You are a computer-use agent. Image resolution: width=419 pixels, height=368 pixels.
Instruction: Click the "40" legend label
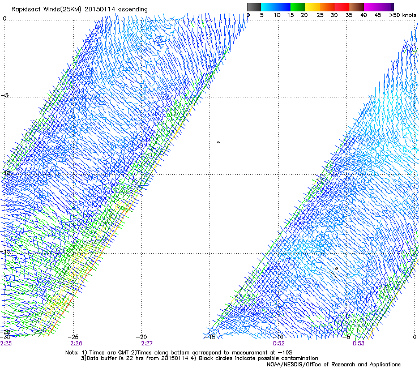tap(364, 15)
